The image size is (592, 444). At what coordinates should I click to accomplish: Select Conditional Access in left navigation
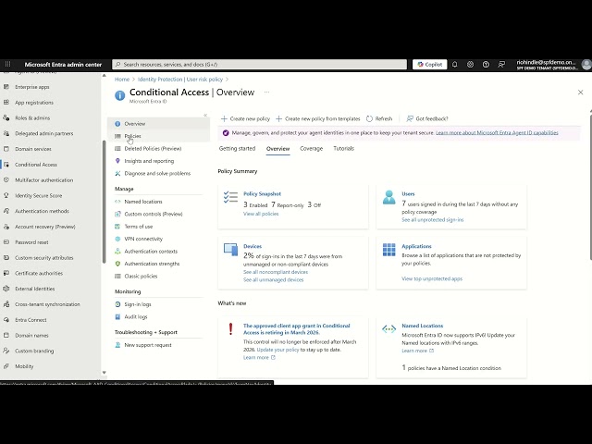point(36,165)
